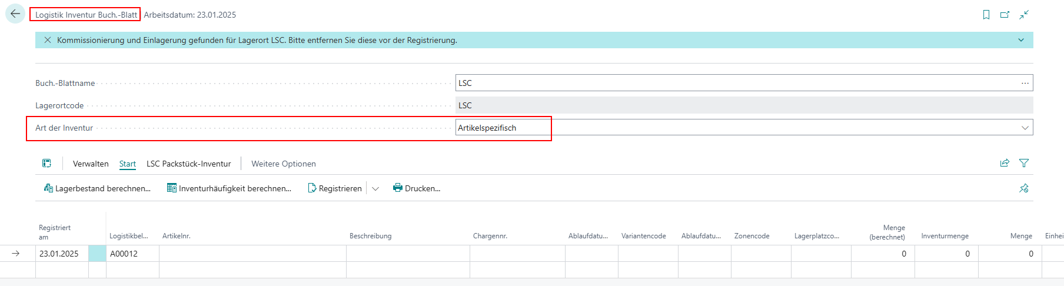Click the grid view icon left of Verwalten
1064x286 pixels.
pyautogui.click(x=46, y=164)
